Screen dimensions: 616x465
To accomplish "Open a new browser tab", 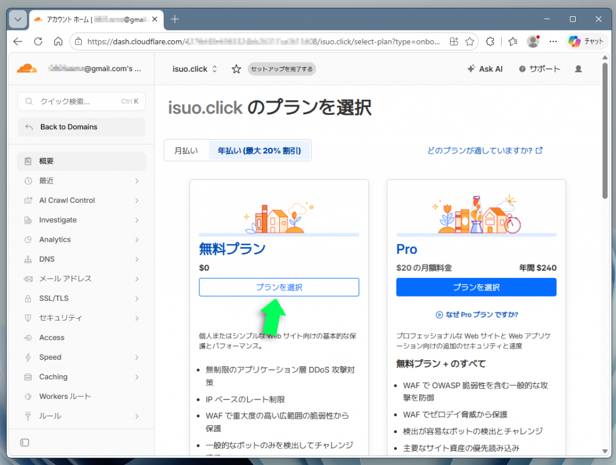I will tap(175, 19).
